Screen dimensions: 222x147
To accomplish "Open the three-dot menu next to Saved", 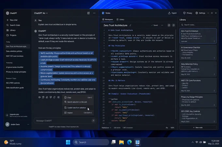I will (162, 25).
